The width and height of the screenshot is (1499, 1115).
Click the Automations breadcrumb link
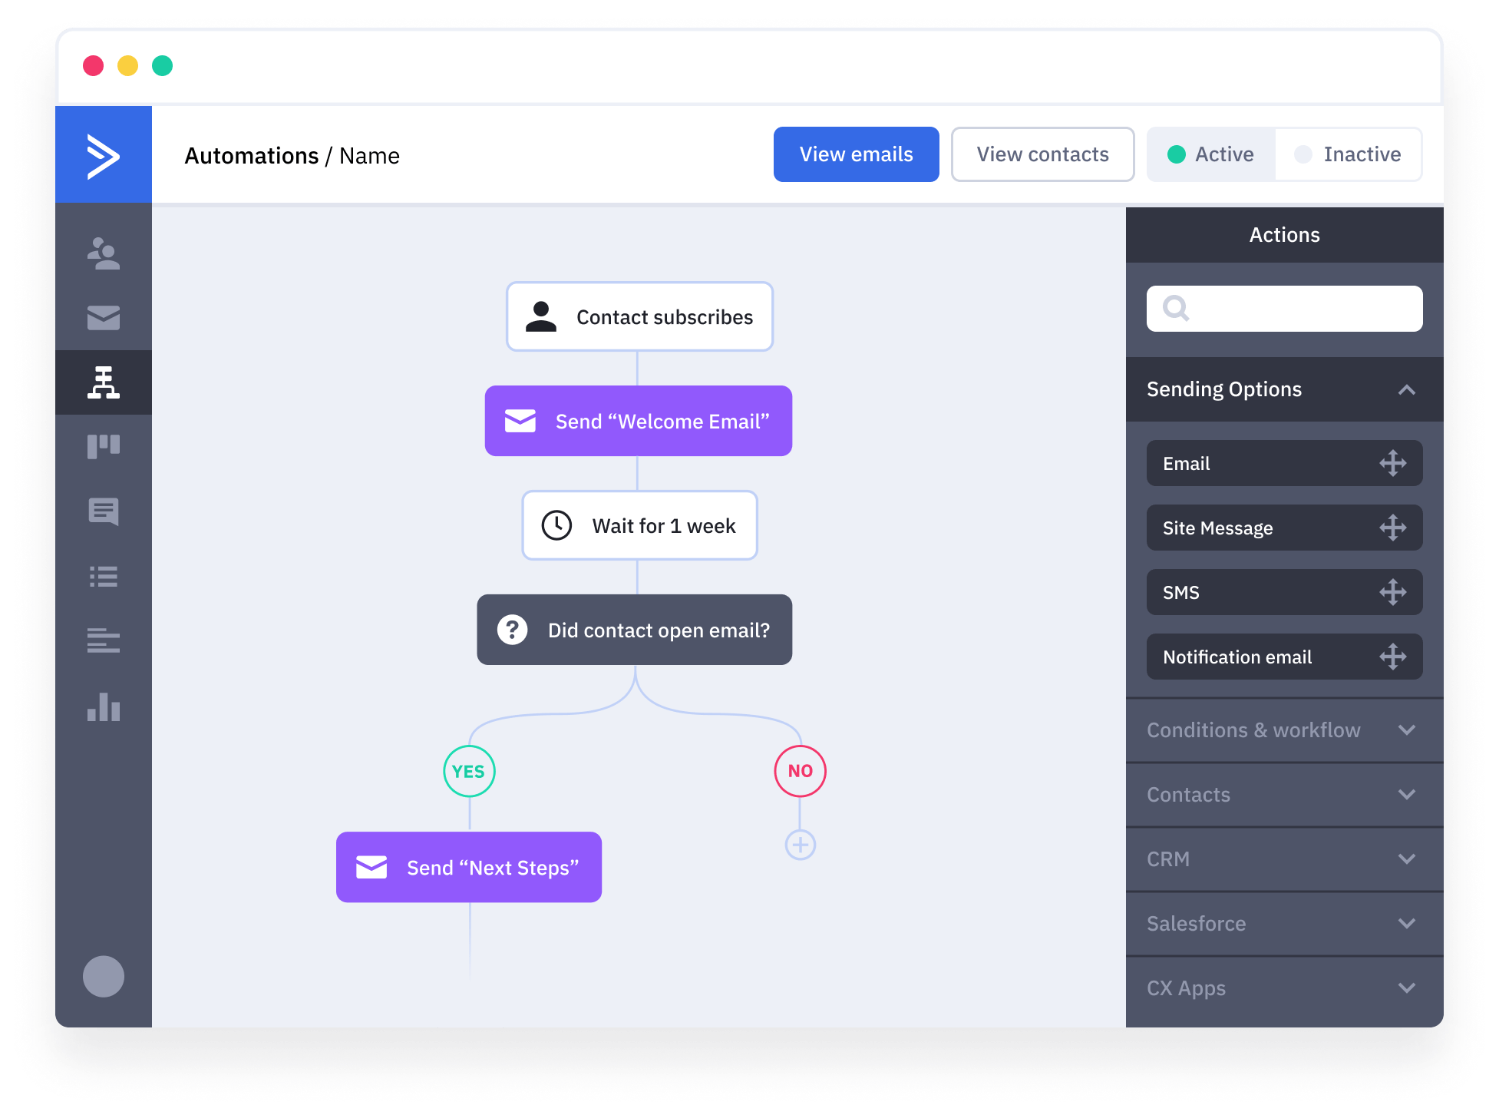click(x=251, y=156)
